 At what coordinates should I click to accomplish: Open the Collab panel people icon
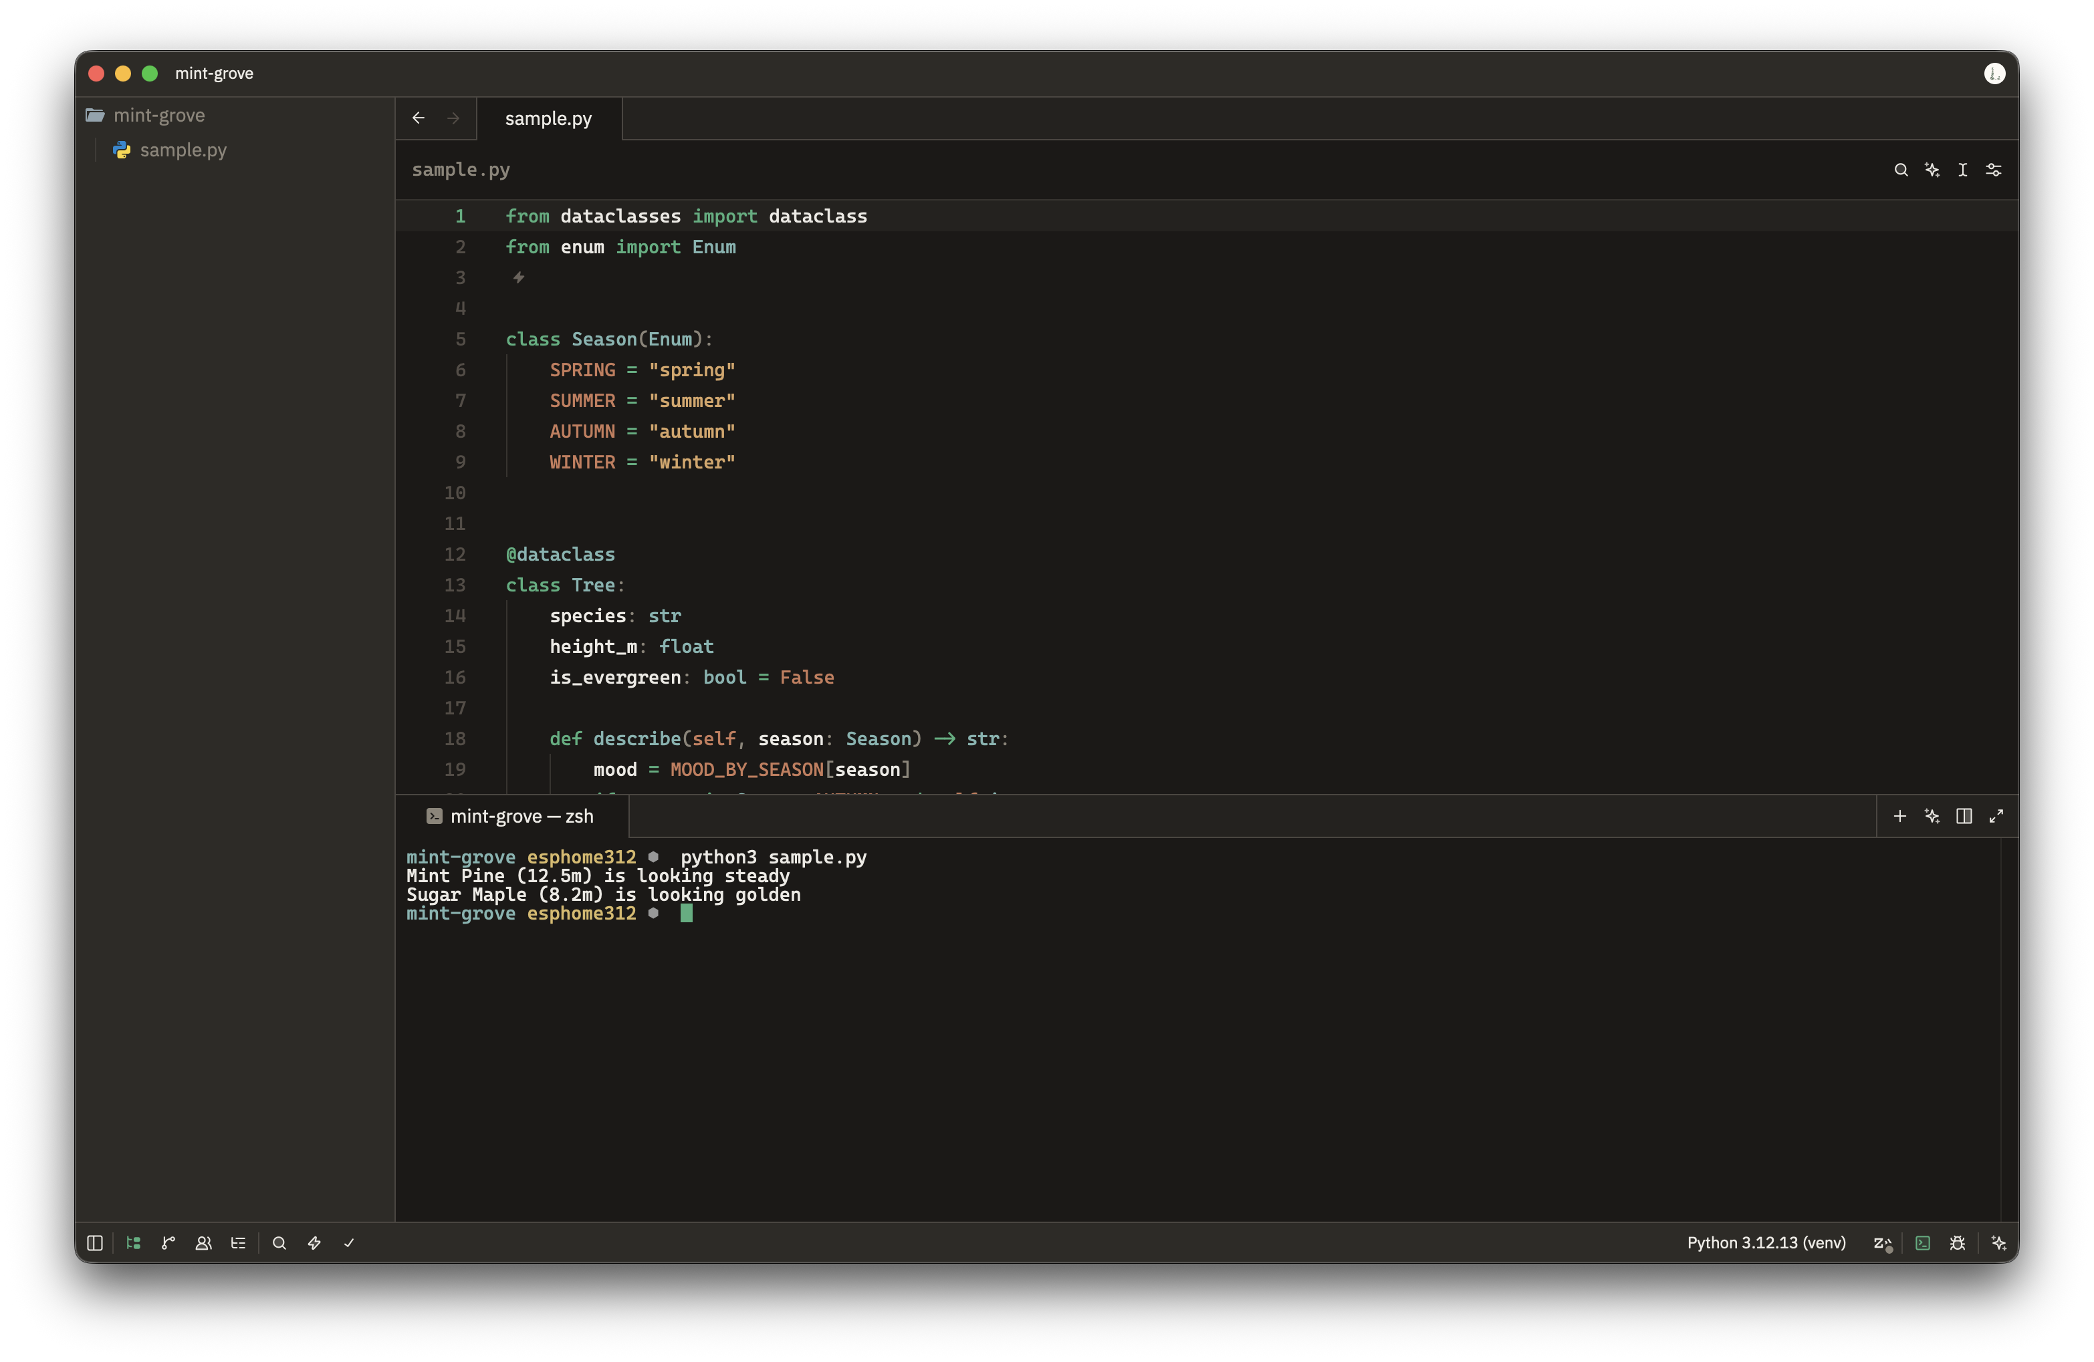[203, 1242]
